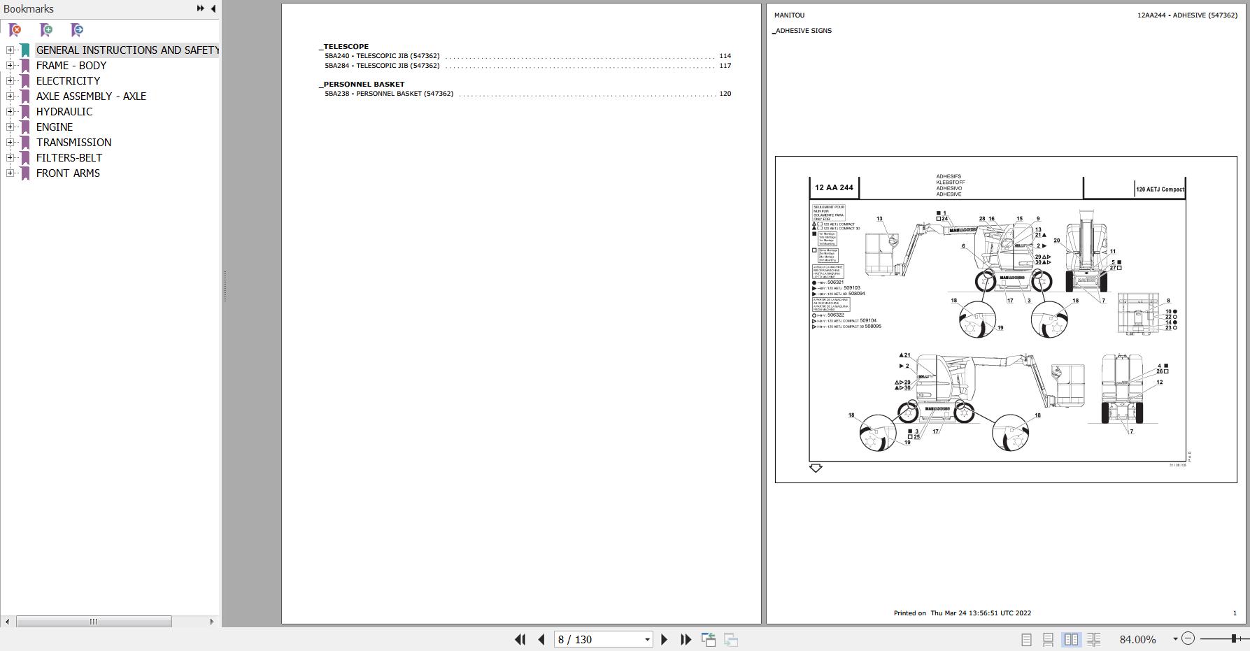1250x651 pixels.
Task: Select the AXLE ASSEMBLY - AXLE bookmark
Action: [x=91, y=96]
